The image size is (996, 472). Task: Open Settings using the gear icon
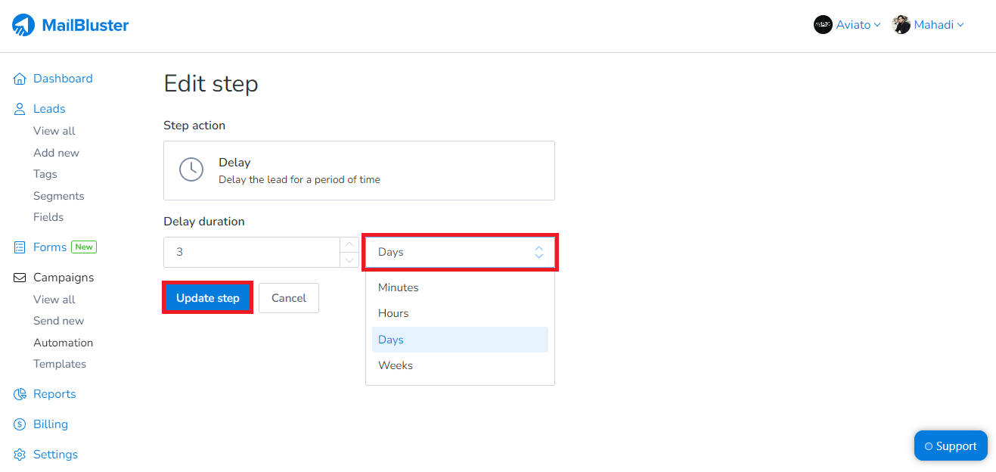tap(19, 454)
